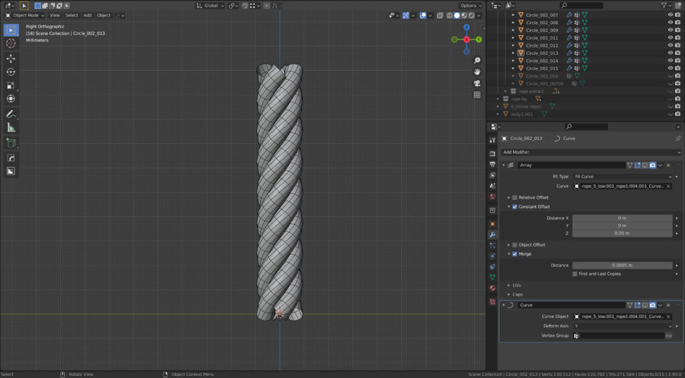This screenshot has height=378, width=685.
Task: Open the Add menu in viewport header
Action: (87, 15)
